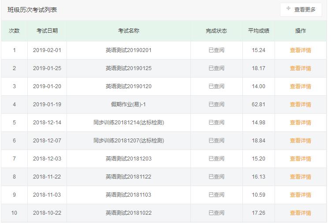The image size is (331, 224).
Task: Click the 查看更多 button
Action: [301, 10]
